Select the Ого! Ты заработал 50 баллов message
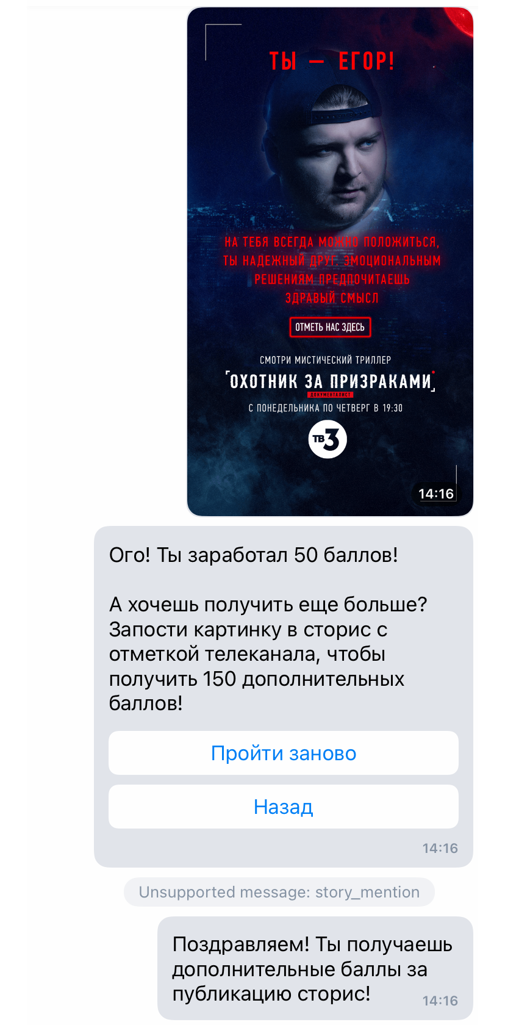Viewport: 505px width, 1025px height. click(x=253, y=555)
